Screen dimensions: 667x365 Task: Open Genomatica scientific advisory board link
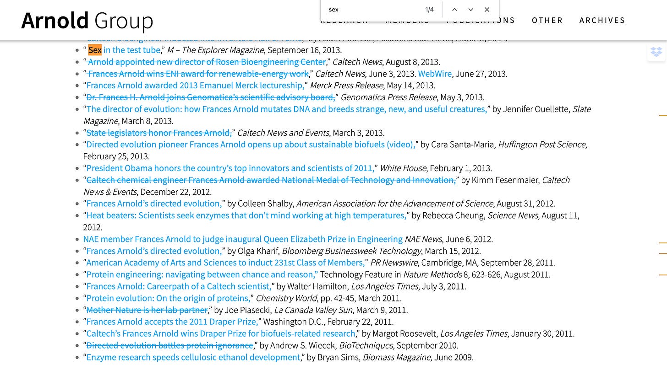[211, 97]
